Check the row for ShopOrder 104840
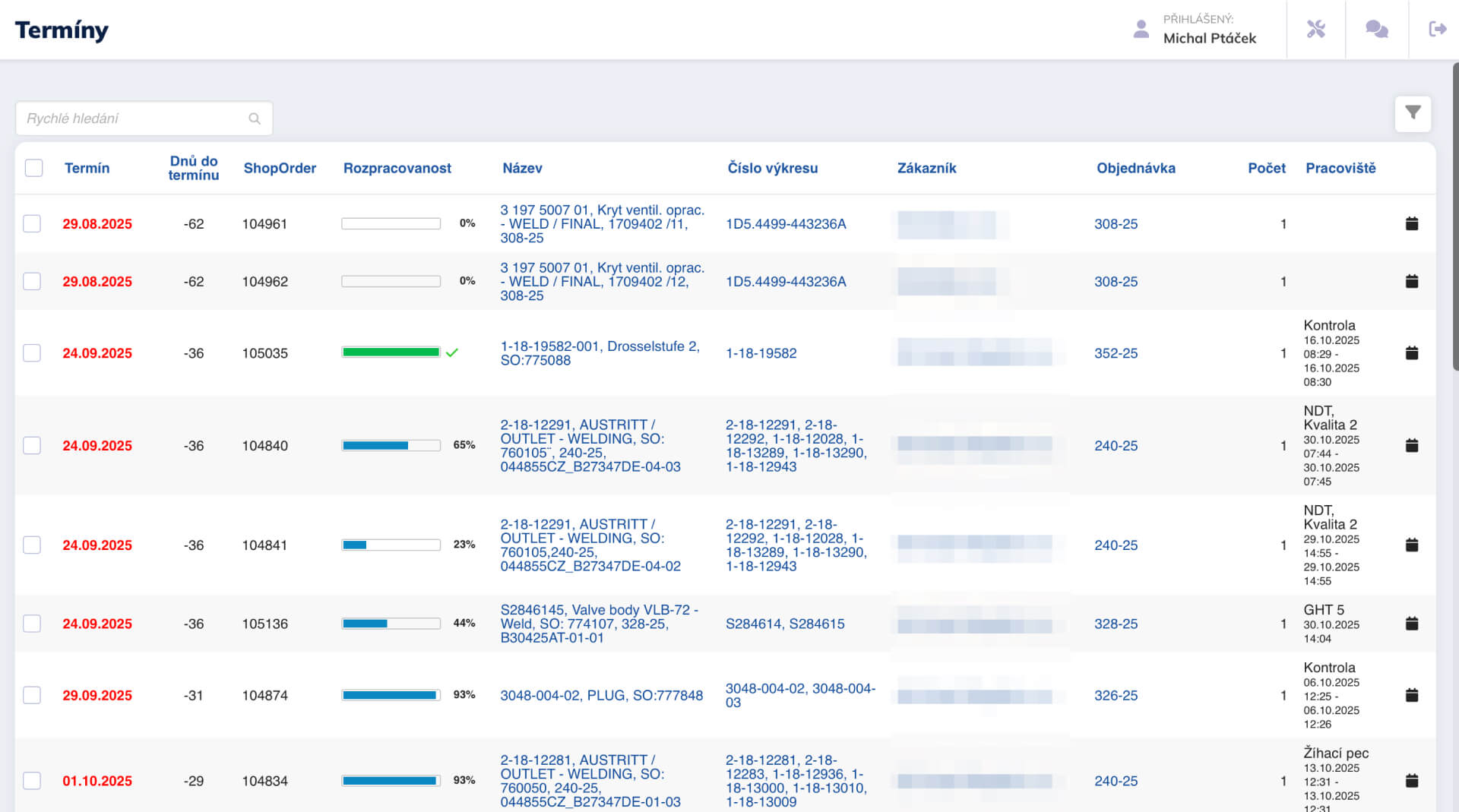Screen dimensions: 1459x812 click(x=32, y=445)
